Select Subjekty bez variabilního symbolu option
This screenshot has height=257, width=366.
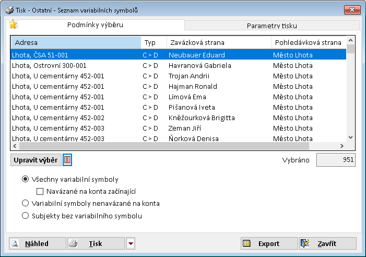25,215
